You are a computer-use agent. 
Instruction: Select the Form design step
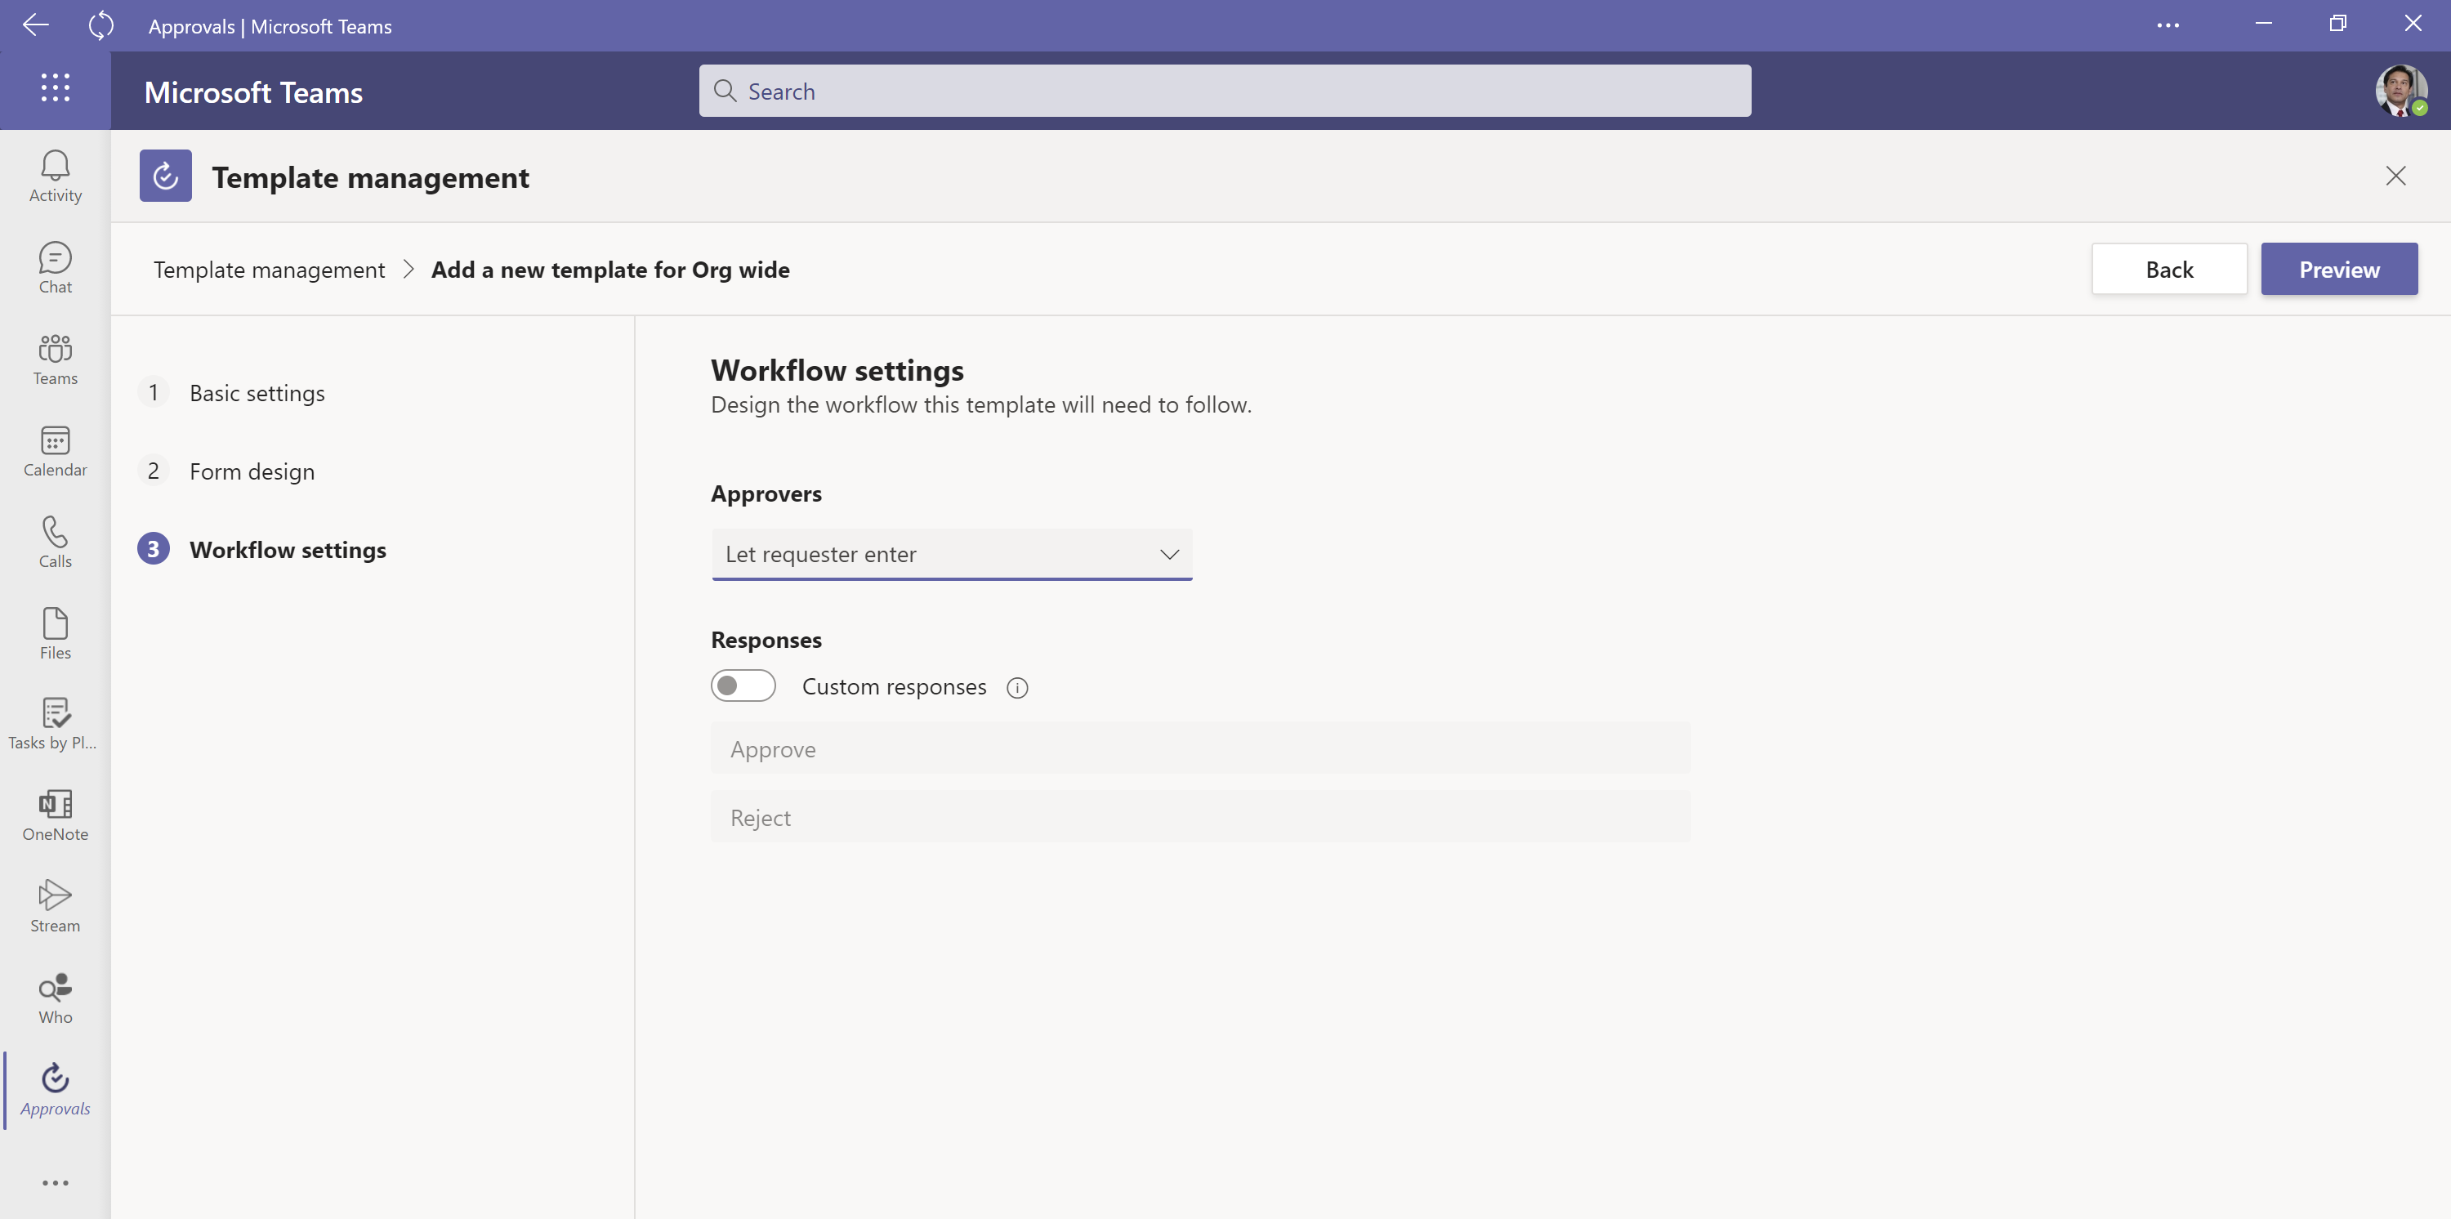(251, 470)
